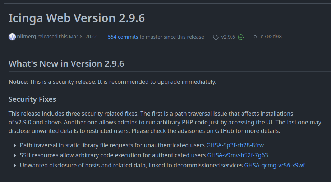Screen dimensions: 331x182
Task: Click nilmerg's avatar image
Action: [12, 37]
